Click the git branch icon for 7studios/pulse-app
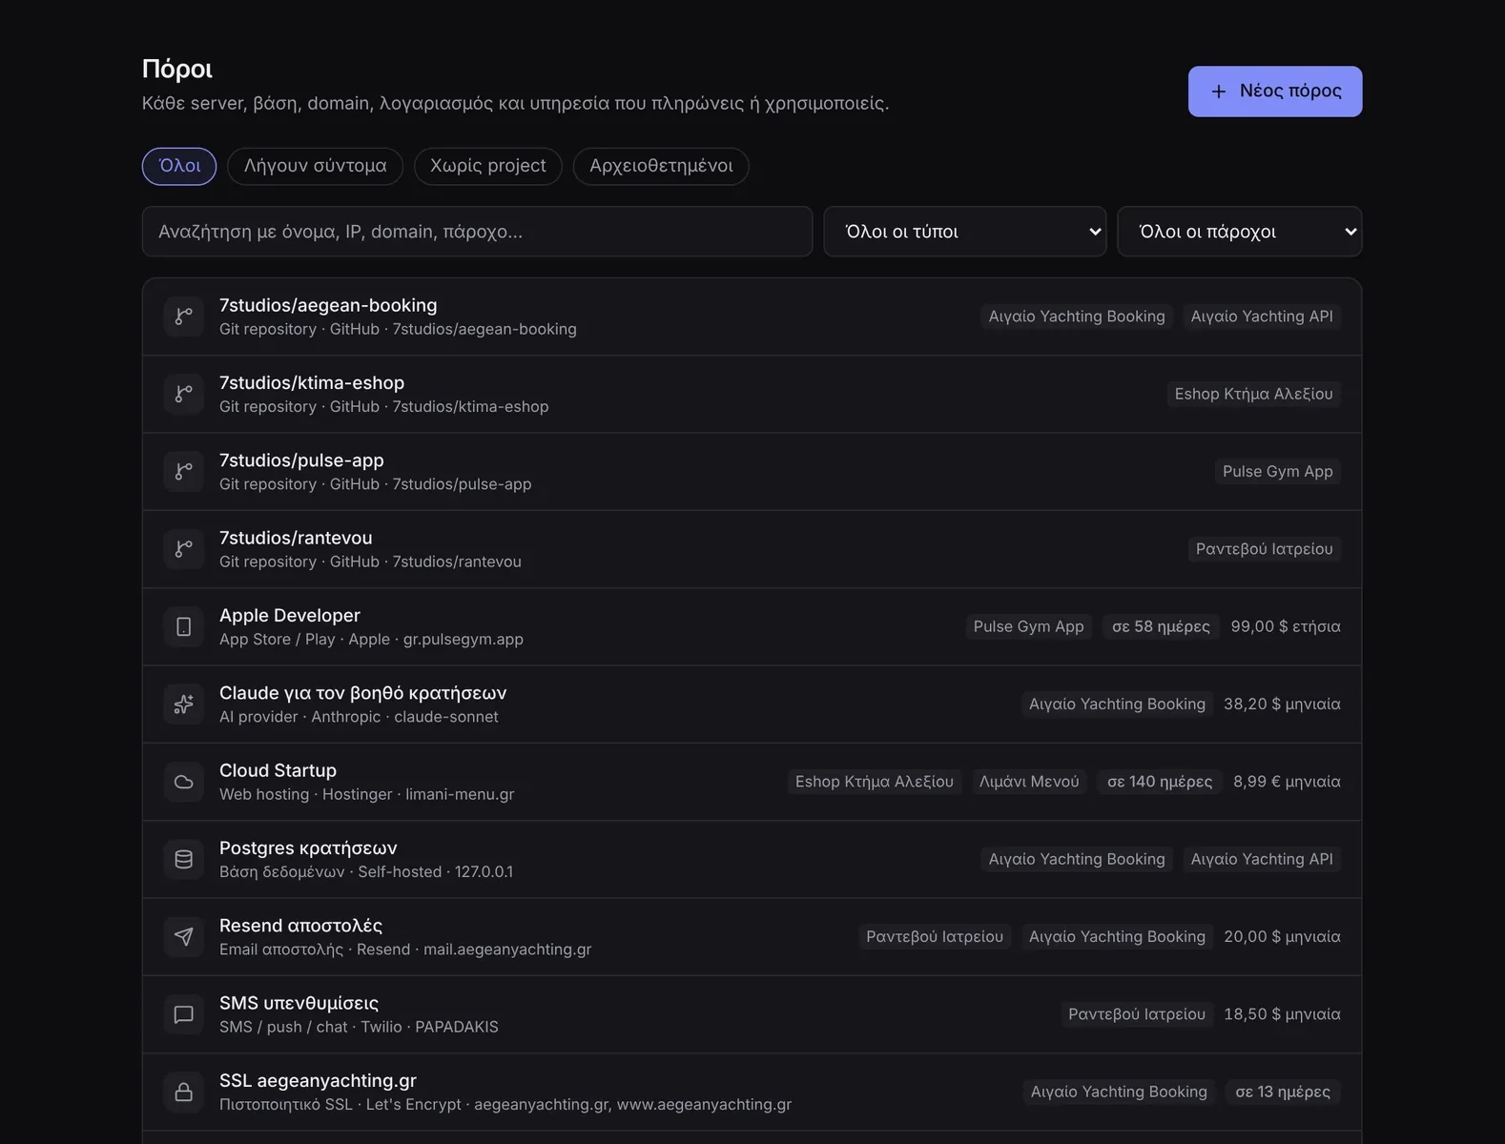The width and height of the screenshot is (1505, 1144). [184, 471]
